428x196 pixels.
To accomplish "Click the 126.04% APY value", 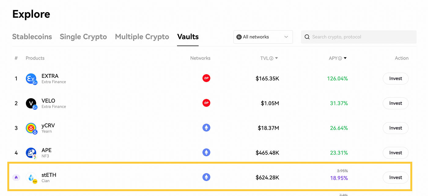I will tap(338, 78).
